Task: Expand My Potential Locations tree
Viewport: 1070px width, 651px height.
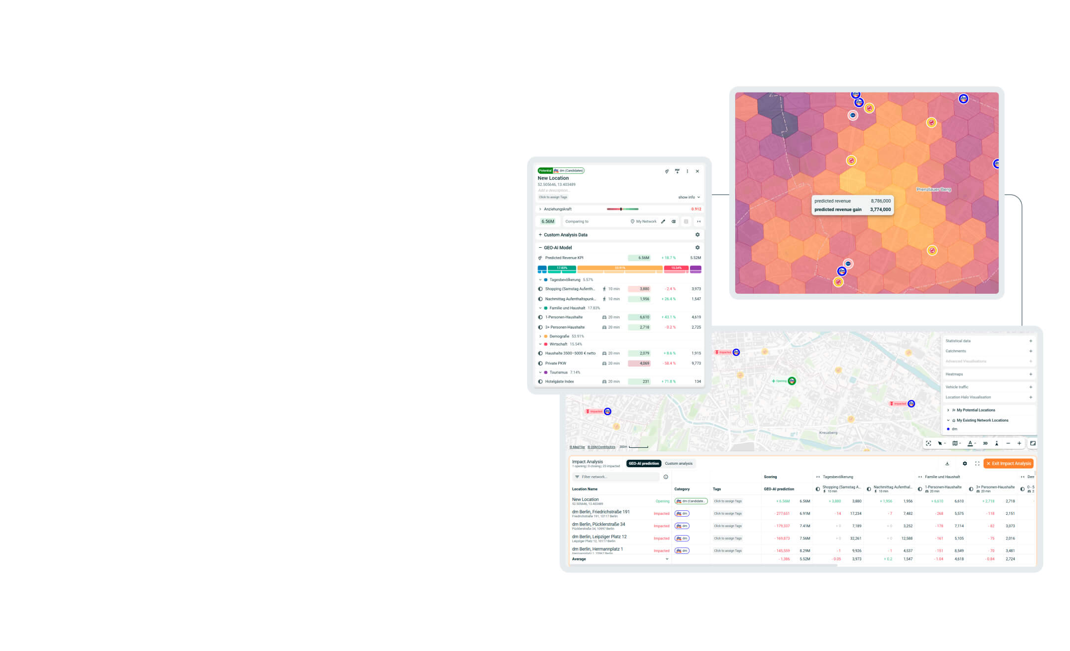Action: pyautogui.click(x=948, y=410)
